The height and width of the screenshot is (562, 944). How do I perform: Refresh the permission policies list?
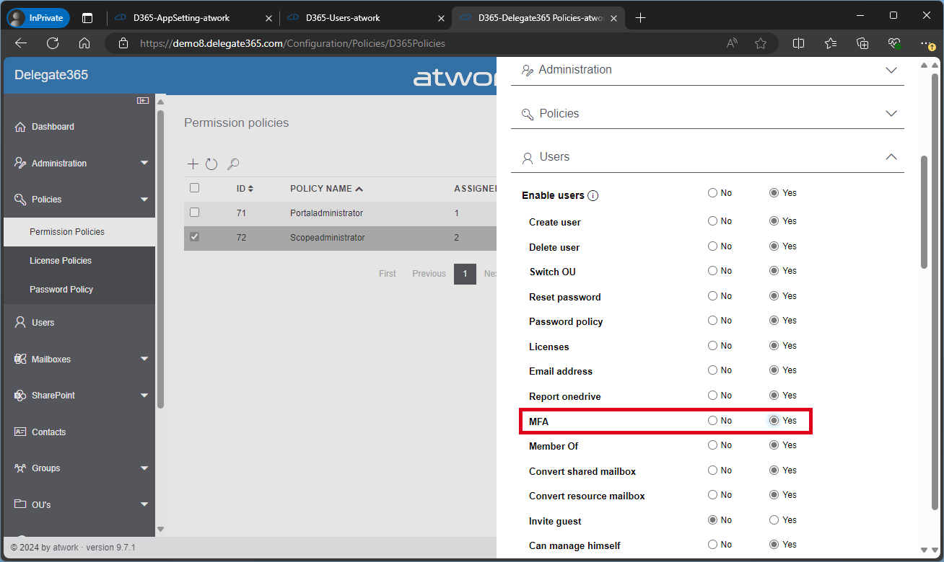pyautogui.click(x=211, y=164)
